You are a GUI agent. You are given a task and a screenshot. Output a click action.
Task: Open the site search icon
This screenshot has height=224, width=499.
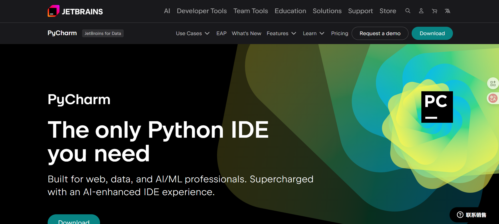[x=408, y=11]
